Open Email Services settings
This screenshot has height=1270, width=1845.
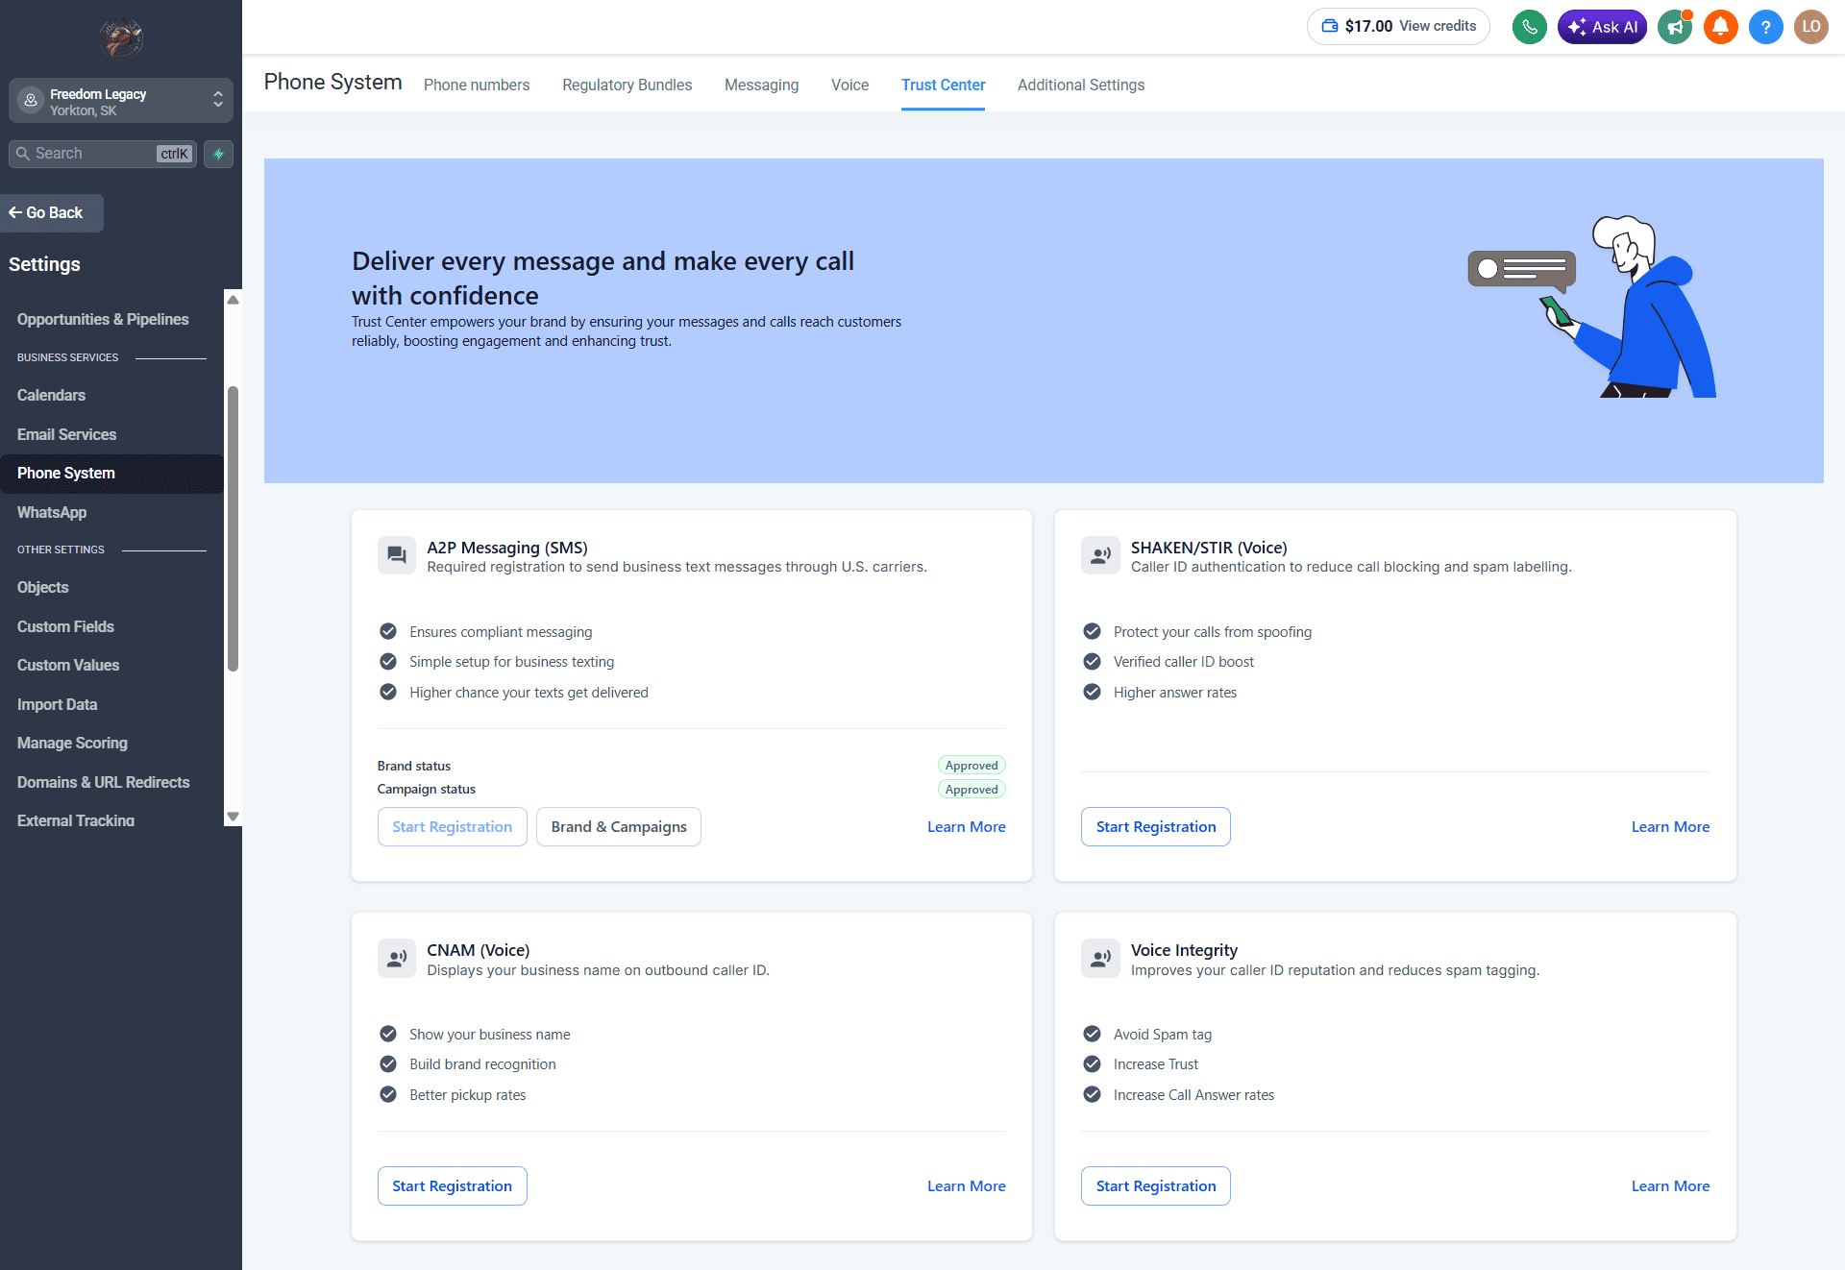pyautogui.click(x=66, y=434)
